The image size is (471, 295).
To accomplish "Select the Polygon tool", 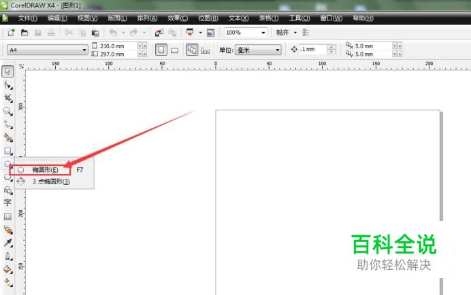I will point(7,177).
